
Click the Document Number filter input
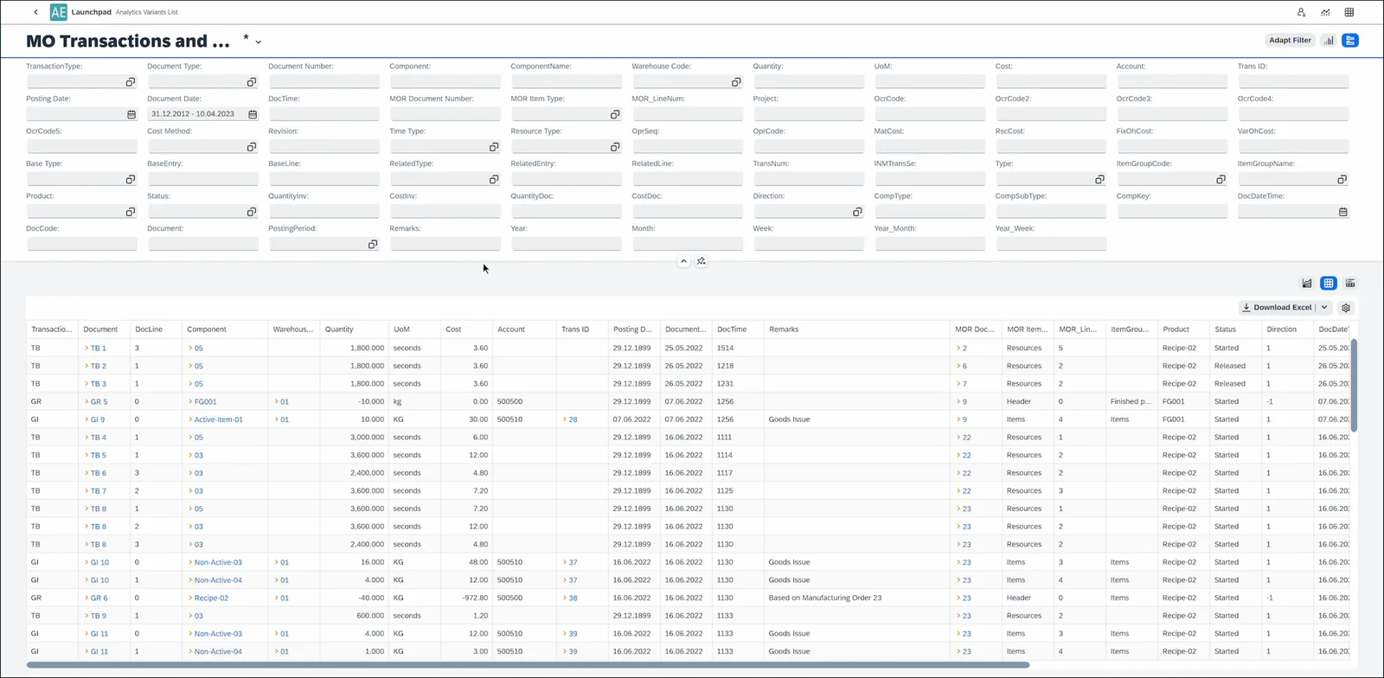coord(324,82)
